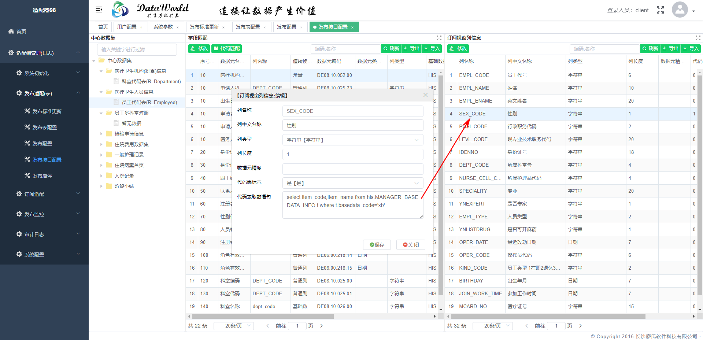Click 修改 in 字段匹配 panel
Viewport: 703px width, 340px height.
coord(199,48)
